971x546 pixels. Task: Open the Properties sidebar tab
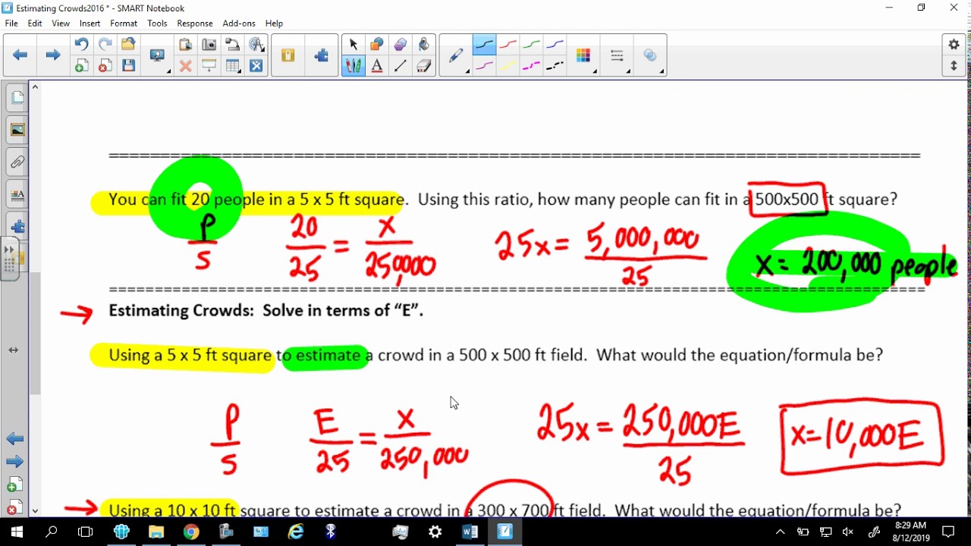coord(17,195)
